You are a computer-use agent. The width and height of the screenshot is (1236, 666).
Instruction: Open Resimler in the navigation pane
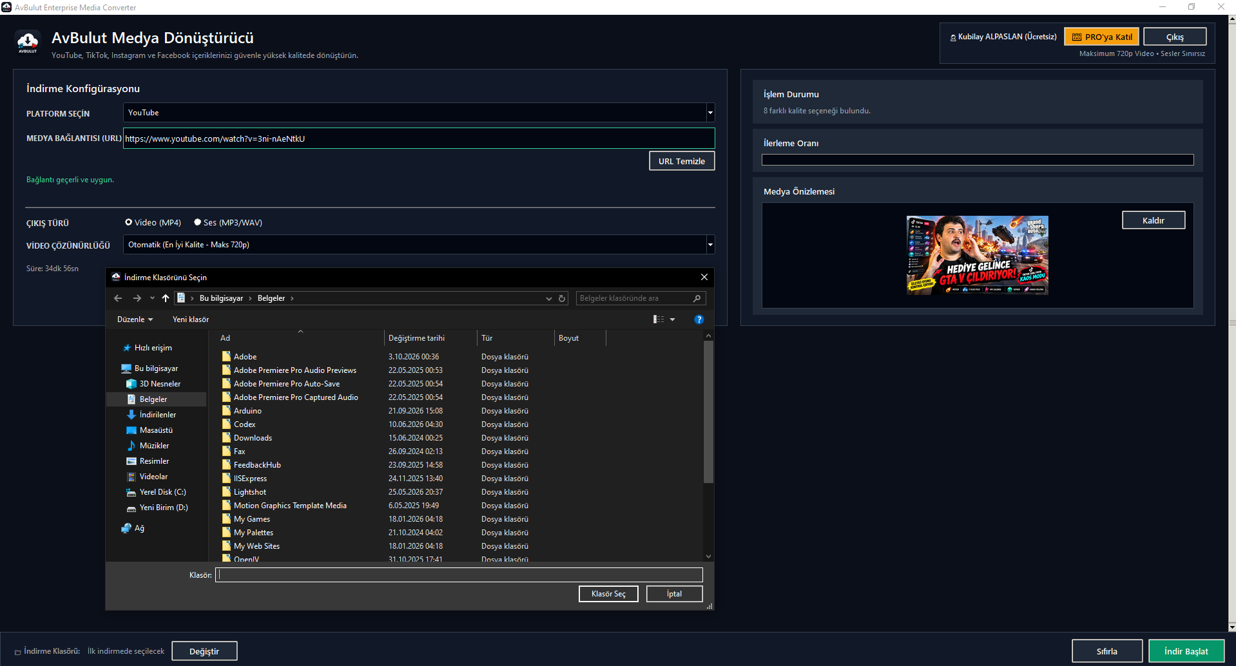154,461
